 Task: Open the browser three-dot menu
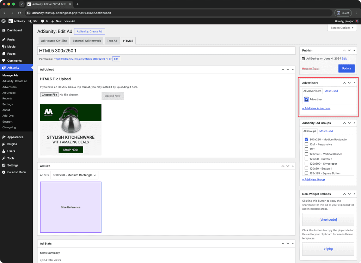point(356,13)
